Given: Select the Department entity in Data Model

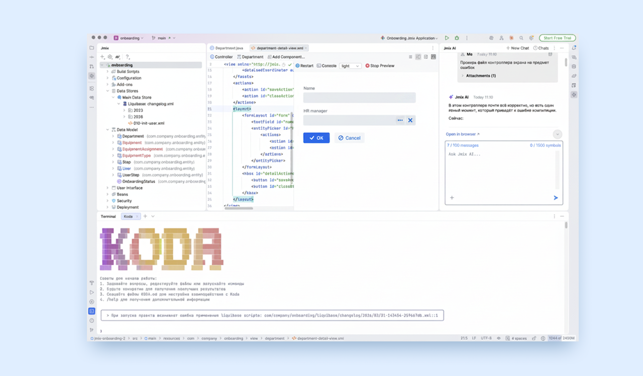Looking at the screenshot, I should [133, 136].
